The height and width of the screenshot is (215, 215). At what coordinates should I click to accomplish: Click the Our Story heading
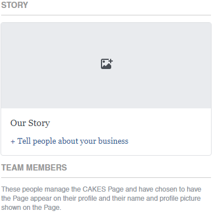pos(30,123)
